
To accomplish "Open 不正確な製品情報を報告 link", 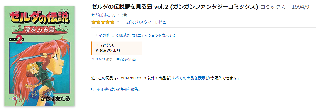I will tap(118, 89).
